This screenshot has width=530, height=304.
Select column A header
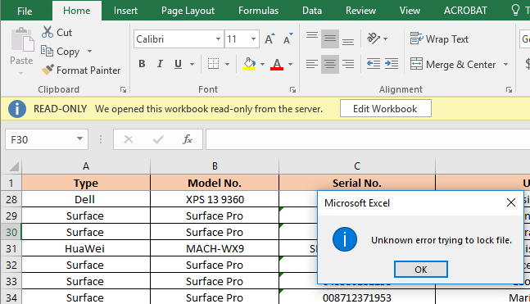point(86,166)
